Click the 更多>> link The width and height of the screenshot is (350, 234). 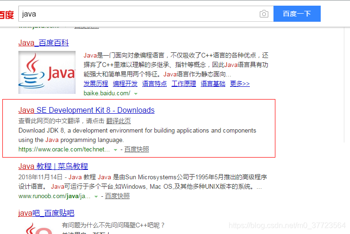tap(240, 84)
